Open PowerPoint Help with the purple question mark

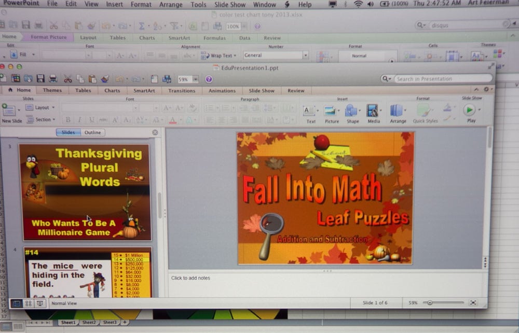point(209,79)
